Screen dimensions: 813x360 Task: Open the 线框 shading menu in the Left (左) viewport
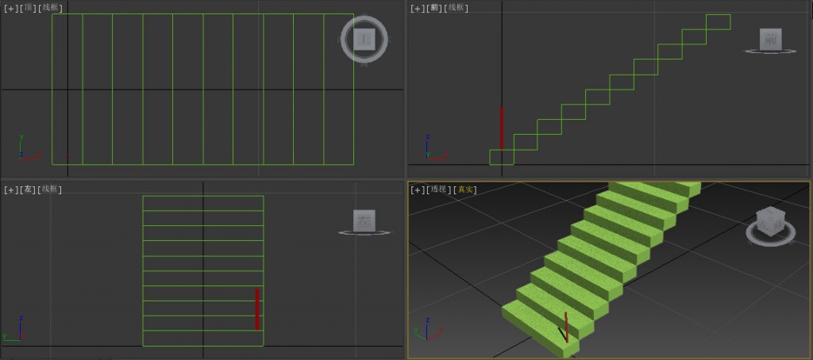[x=50, y=190]
